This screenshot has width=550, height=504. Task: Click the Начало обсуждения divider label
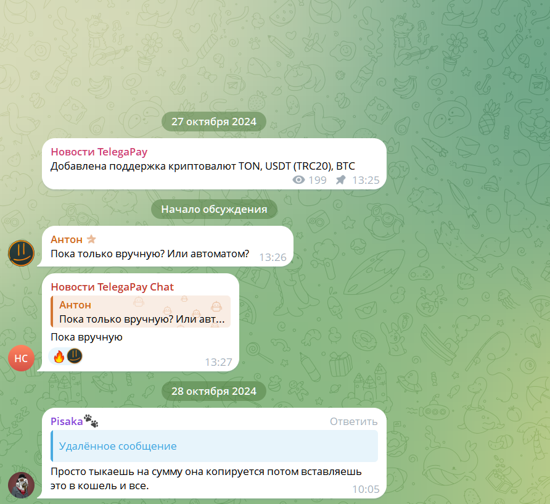point(214,209)
